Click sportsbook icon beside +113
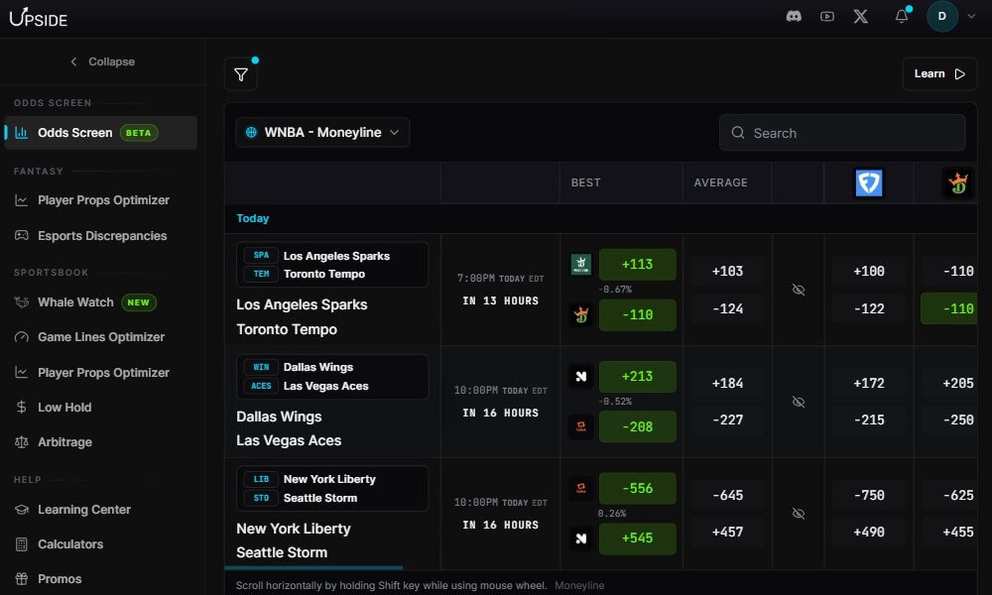The image size is (992, 595). click(580, 265)
